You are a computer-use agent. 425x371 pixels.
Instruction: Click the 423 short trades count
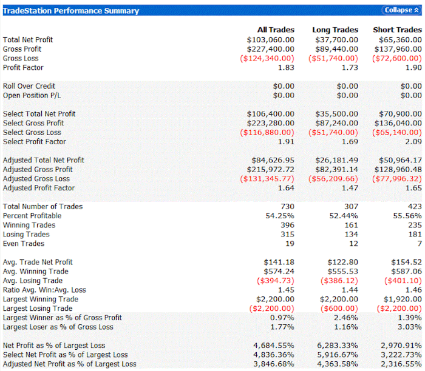pyautogui.click(x=415, y=207)
